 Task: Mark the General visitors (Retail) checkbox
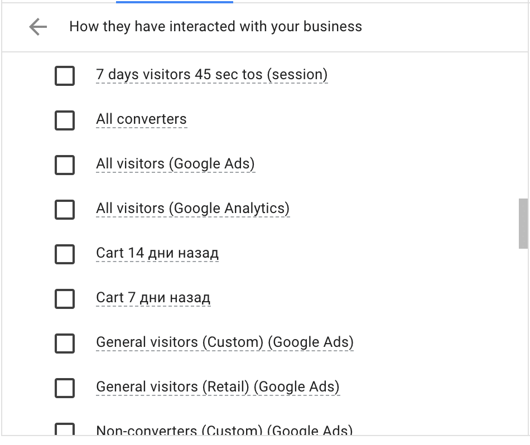click(x=65, y=388)
